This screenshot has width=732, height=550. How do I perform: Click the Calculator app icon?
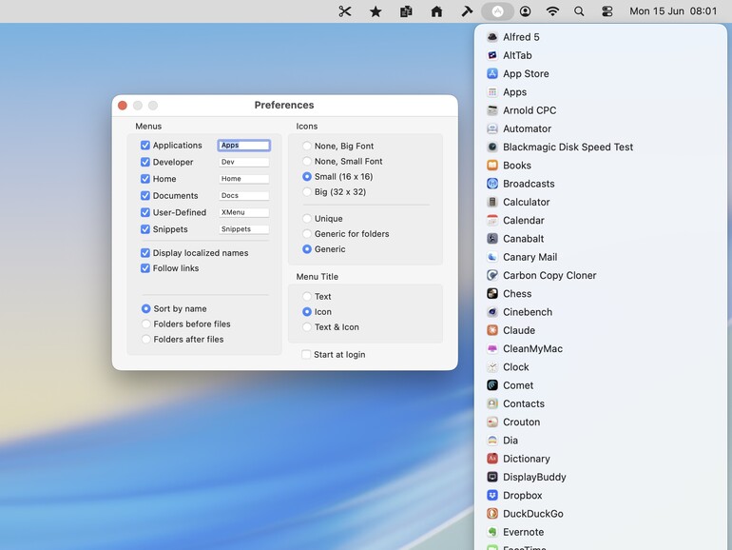click(492, 202)
